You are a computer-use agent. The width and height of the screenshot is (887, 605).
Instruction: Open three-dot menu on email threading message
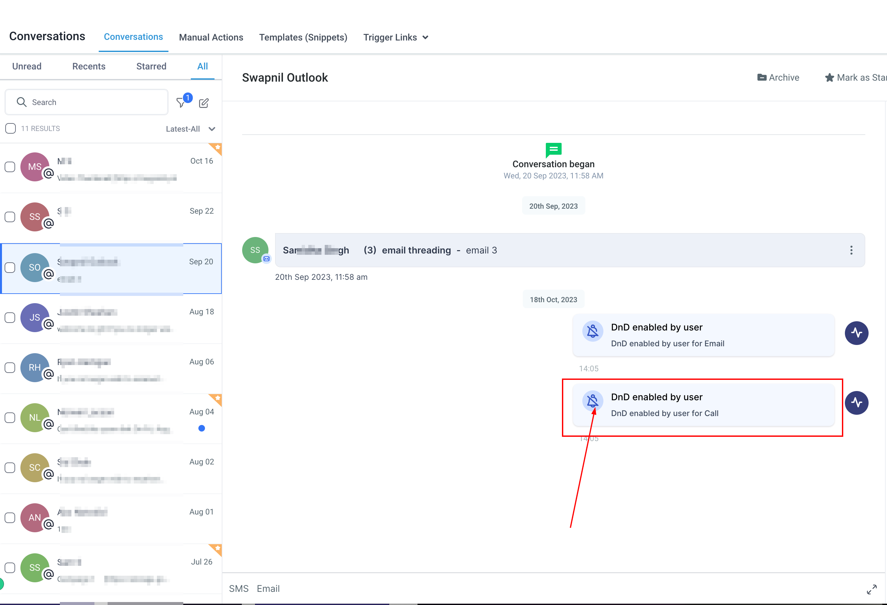coord(851,250)
